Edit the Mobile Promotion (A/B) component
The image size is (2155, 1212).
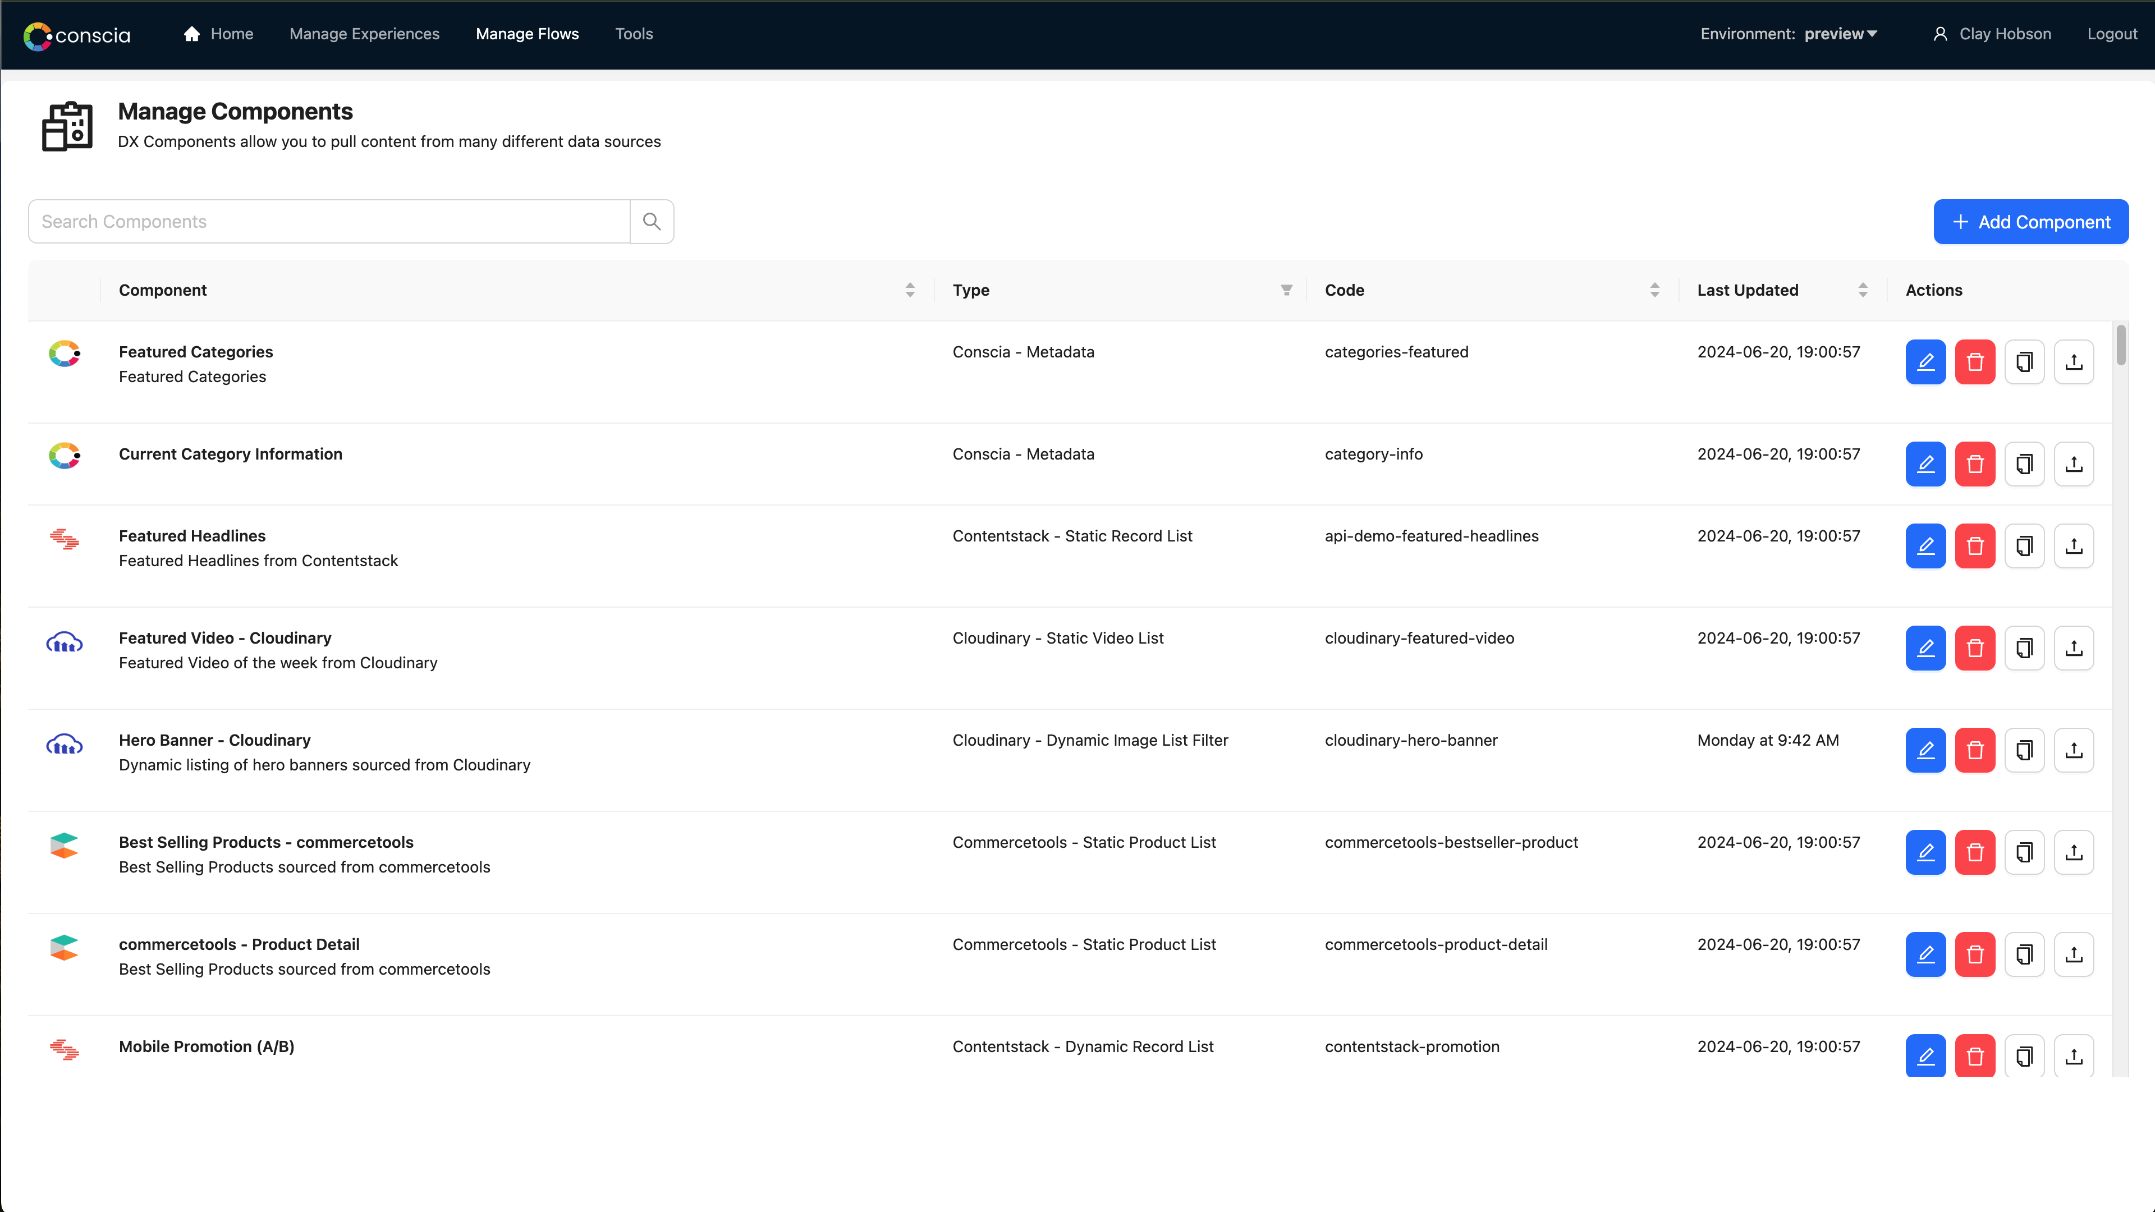[x=1925, y=1055]
